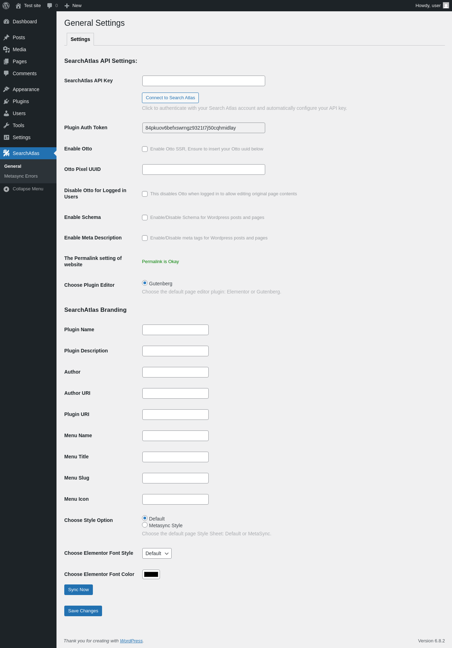Open the Metasync Errors submenu
This screenshot has width=452, height=648.
21,176
